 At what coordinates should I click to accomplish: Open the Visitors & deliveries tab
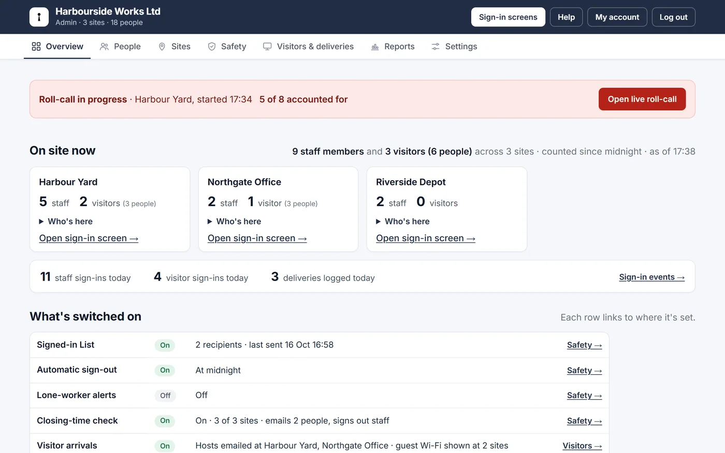pos(308,47)
